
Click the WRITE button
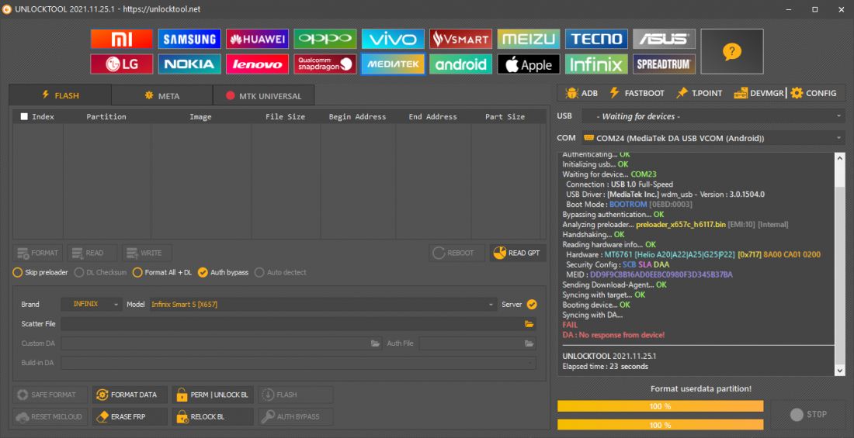tap(147, 253)
